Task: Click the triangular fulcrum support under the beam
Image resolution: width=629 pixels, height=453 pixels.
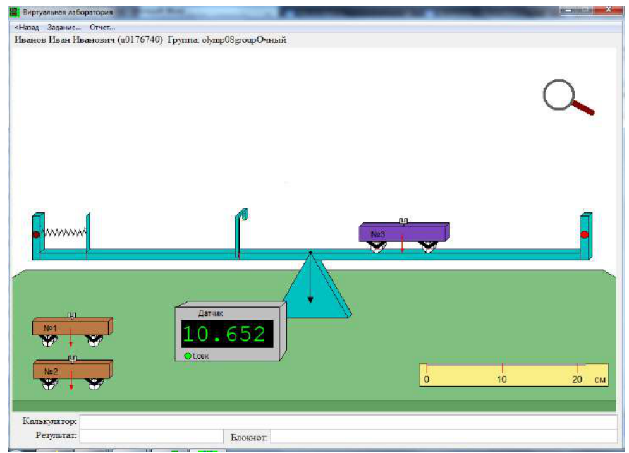Action: pyautogui.click(x=316, y=286)
